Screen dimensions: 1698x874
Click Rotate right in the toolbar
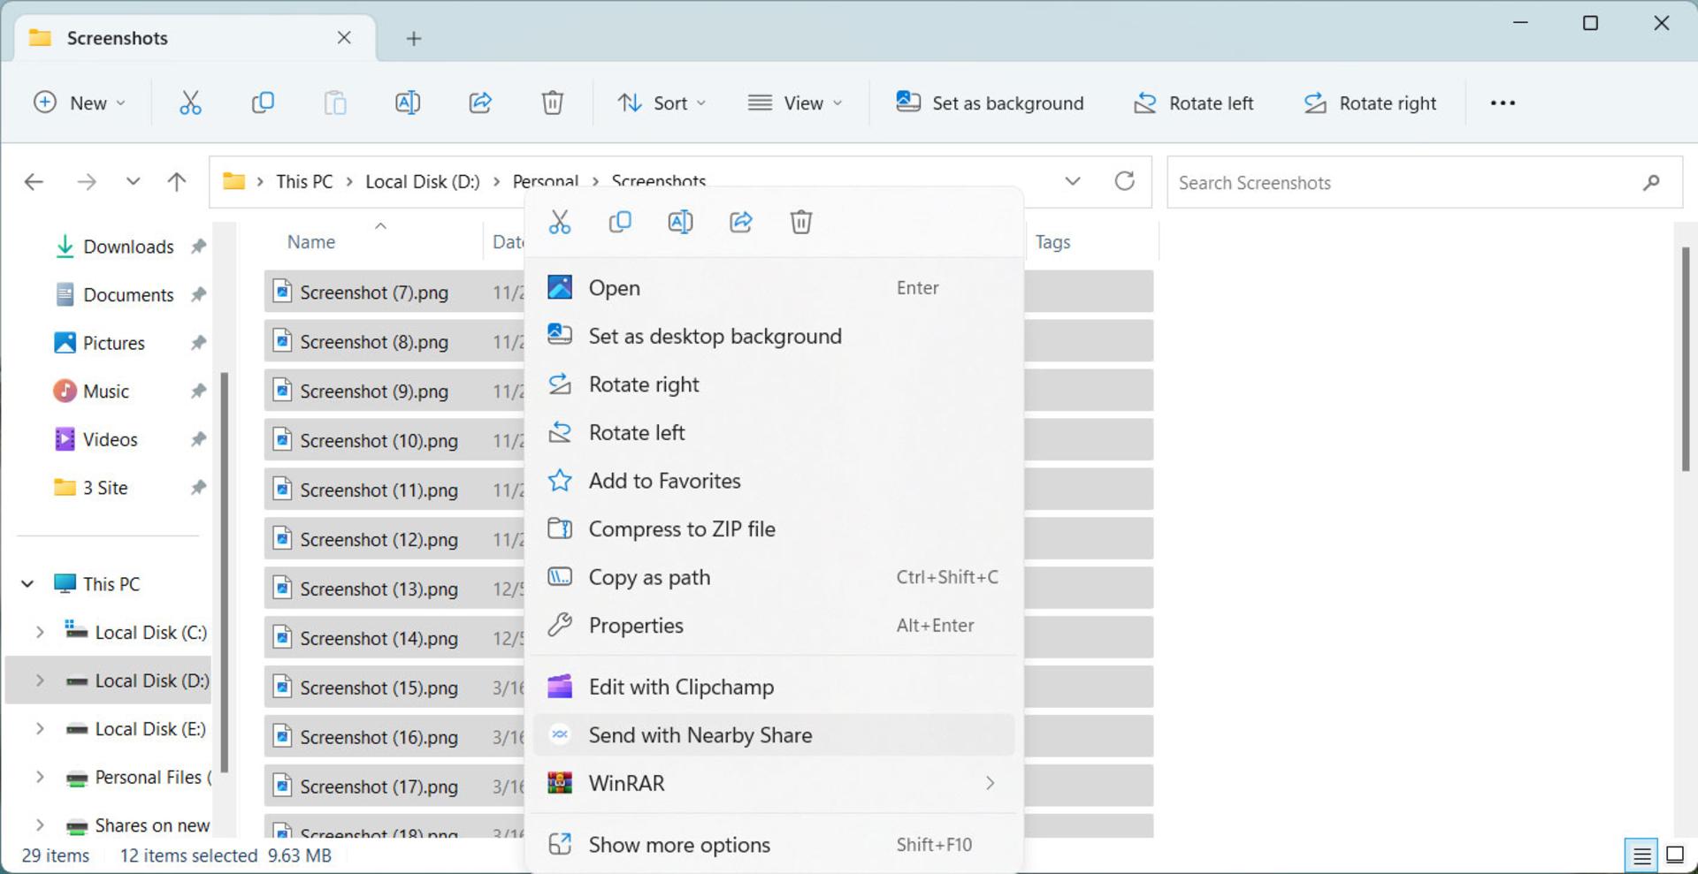coord(1371,103)
